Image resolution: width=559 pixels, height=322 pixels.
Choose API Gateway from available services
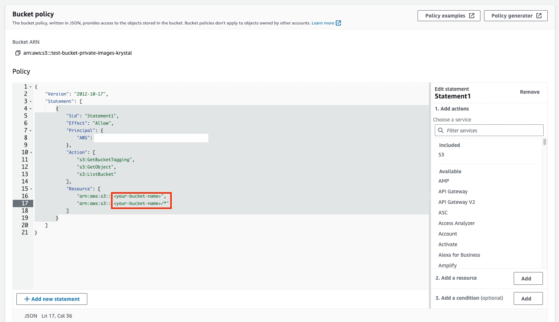click(453, 191)
